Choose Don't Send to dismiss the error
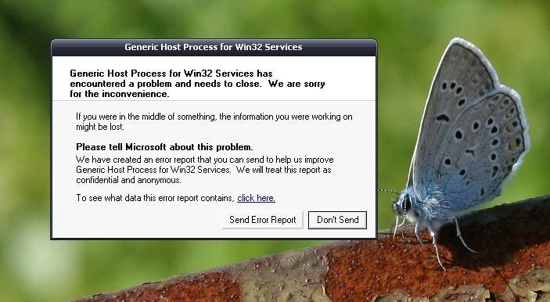Image resolution: width=550 pixels, height=302 pixels. 337,220
